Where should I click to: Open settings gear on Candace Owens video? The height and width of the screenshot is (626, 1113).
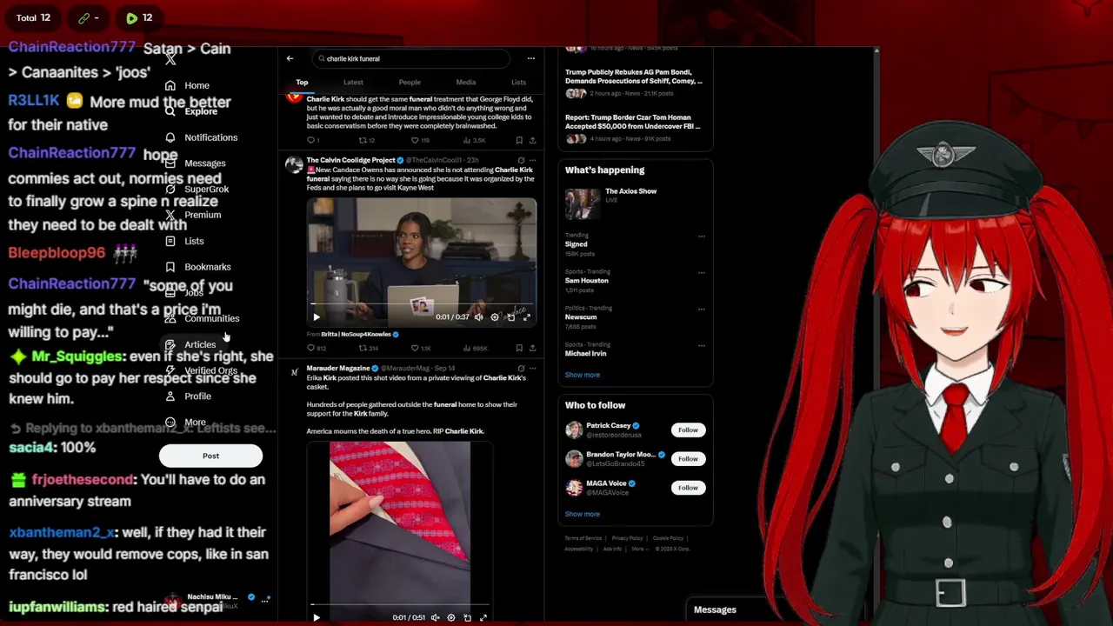(x=495, y=317)
